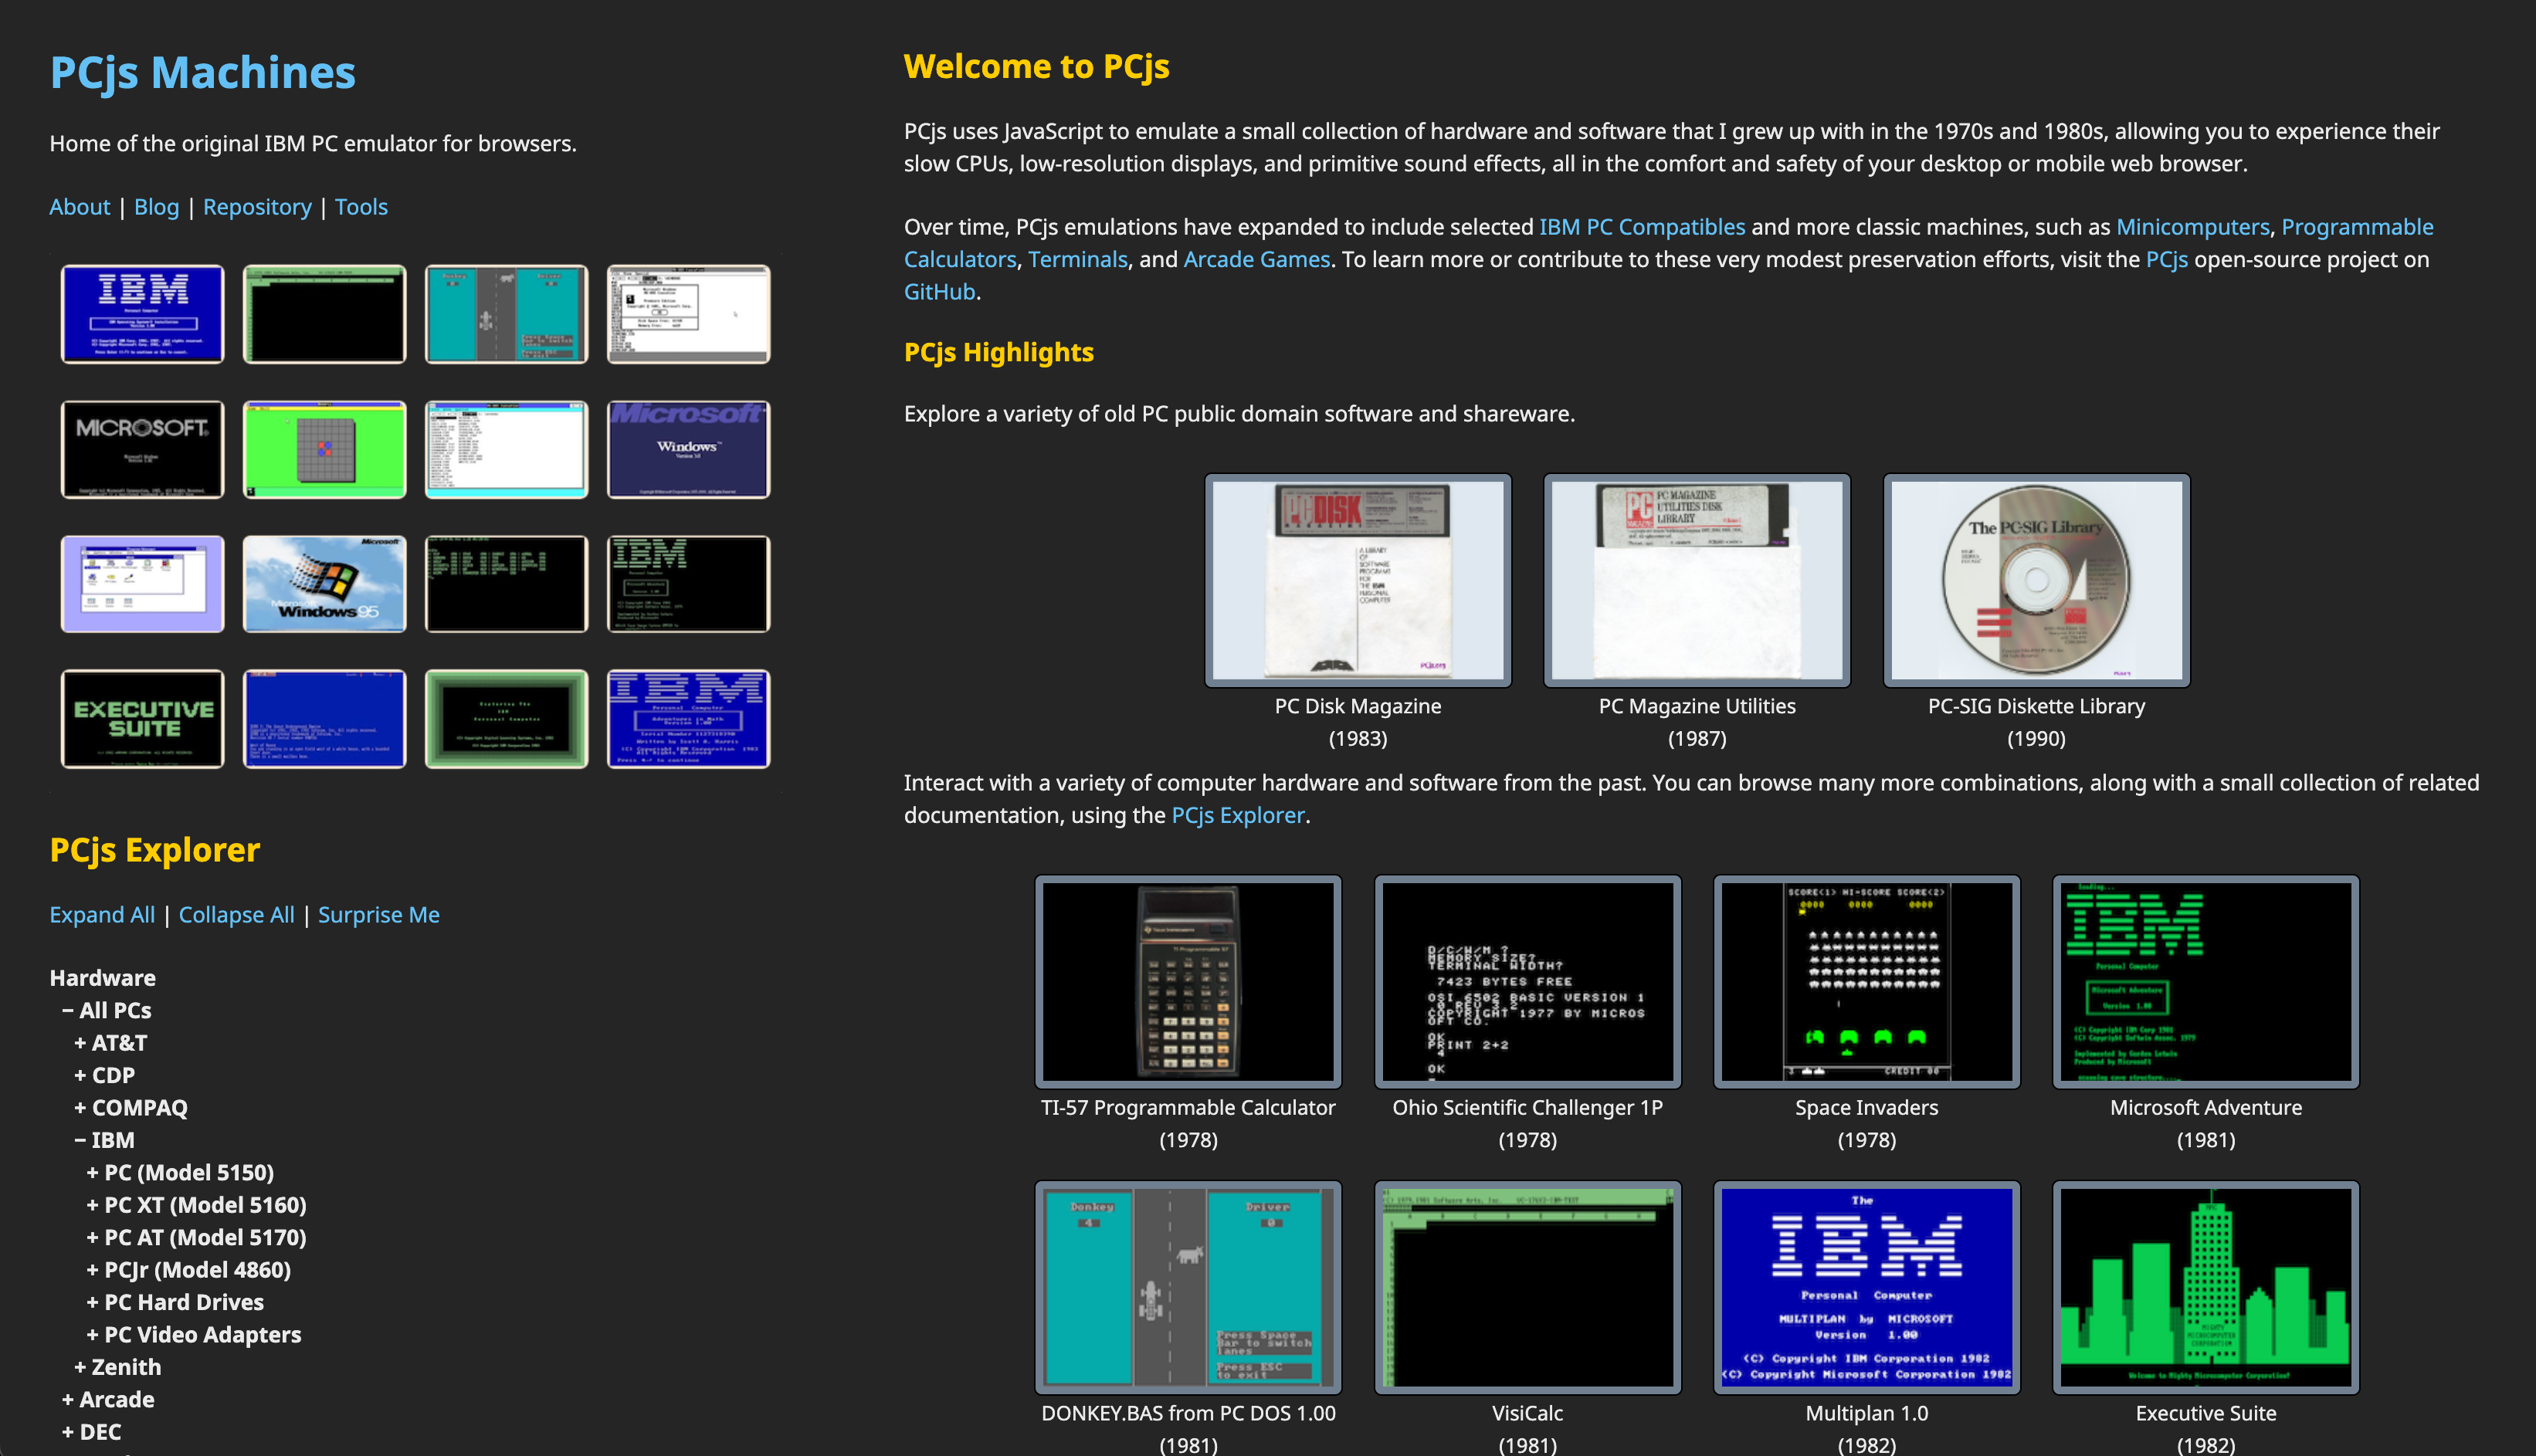Expand the DEC tree node

tap(91, 1432)
